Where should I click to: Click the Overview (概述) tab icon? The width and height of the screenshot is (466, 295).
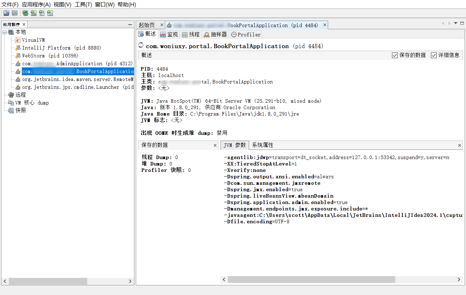[x=141, y=34]
